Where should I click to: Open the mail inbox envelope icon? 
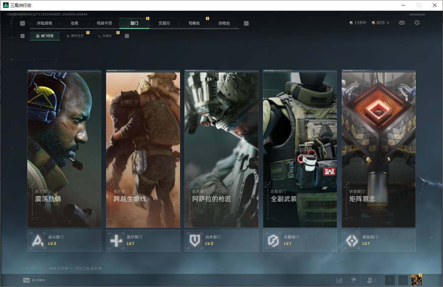click(x=402, y=23)
